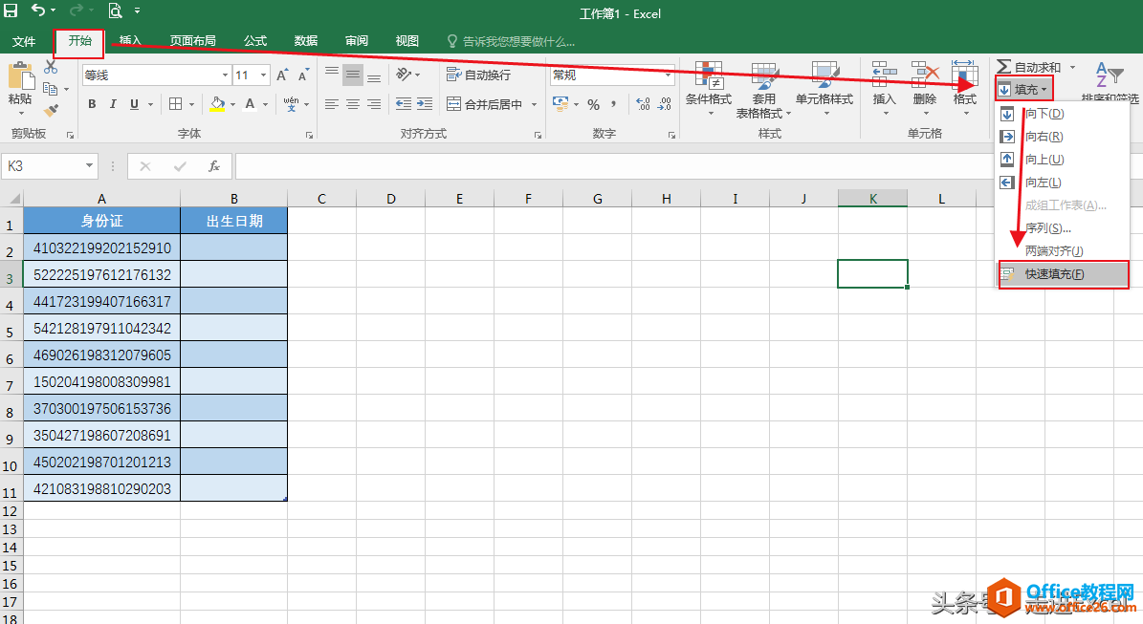Open the 合并后居中 dropdown arrow

click(x=535, y=104)
